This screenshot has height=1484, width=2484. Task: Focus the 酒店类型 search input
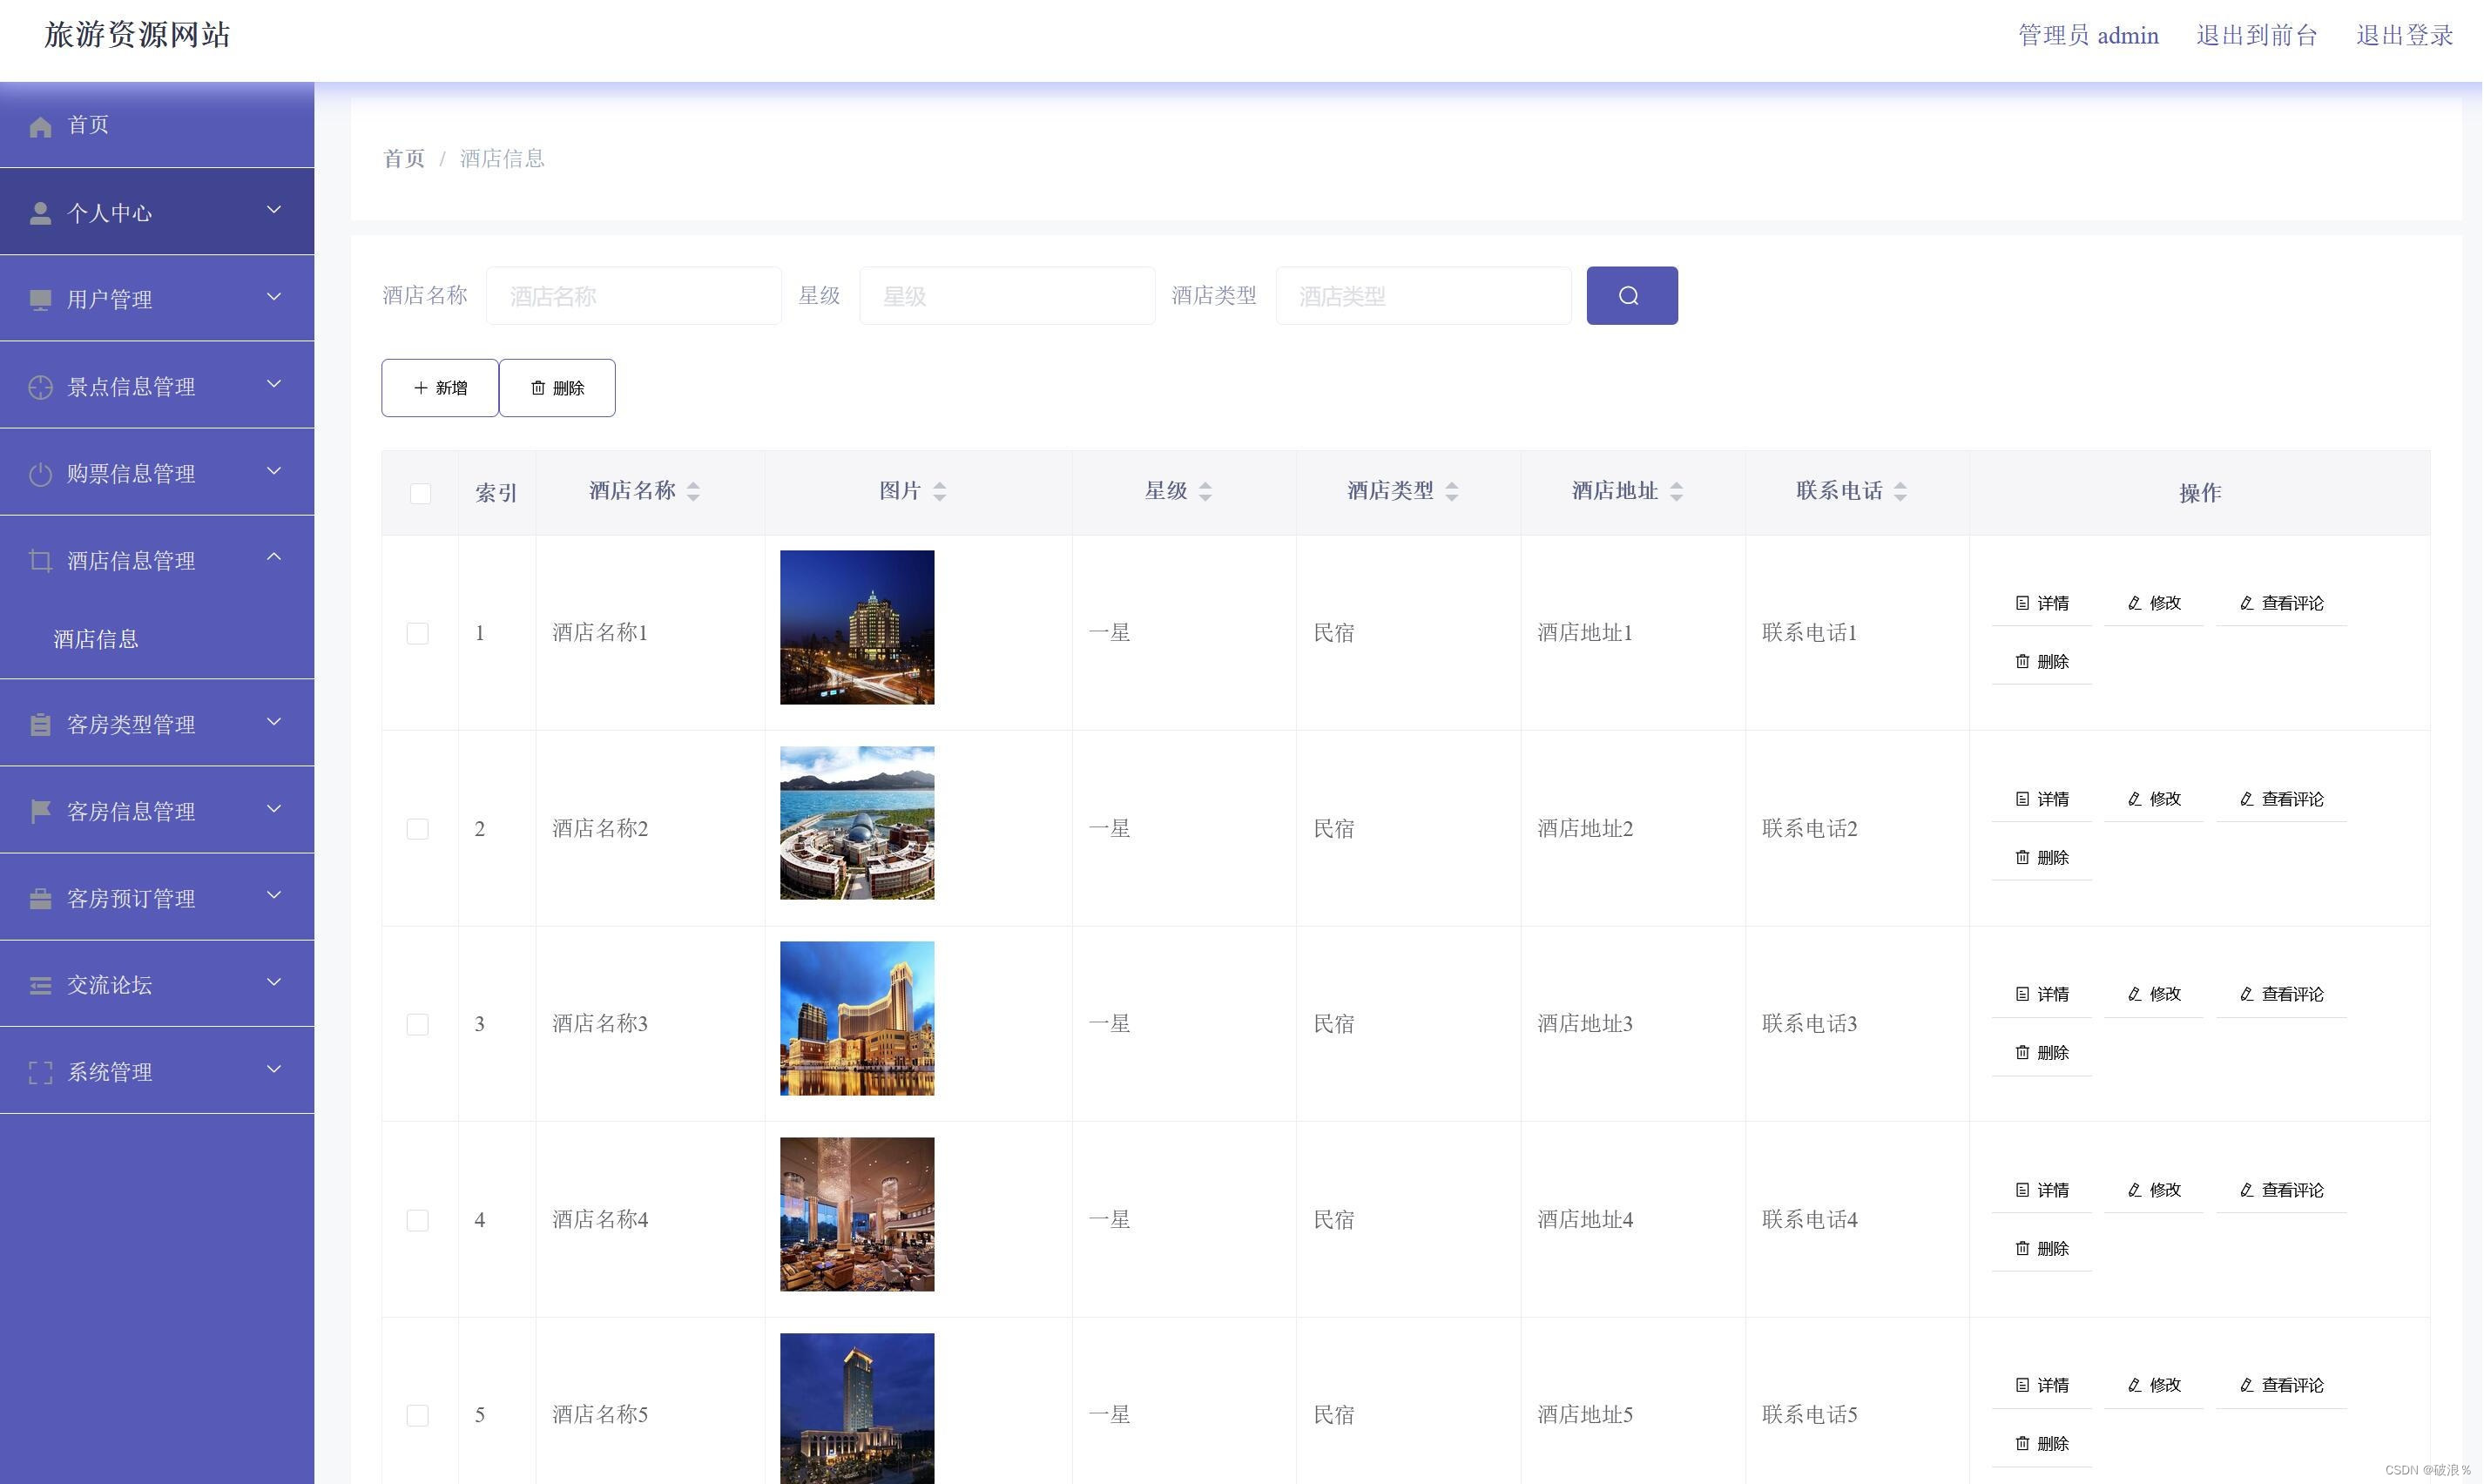tap(1422, 296)
